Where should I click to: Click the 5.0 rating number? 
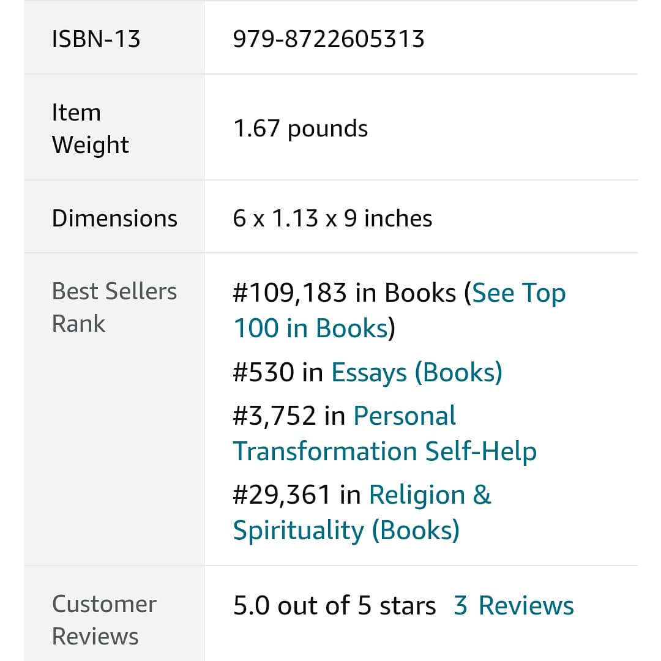[252, 605]
